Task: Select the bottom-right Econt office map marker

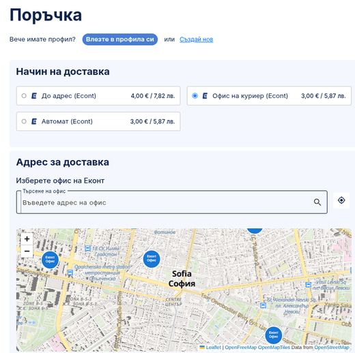Action: point(274,335)
